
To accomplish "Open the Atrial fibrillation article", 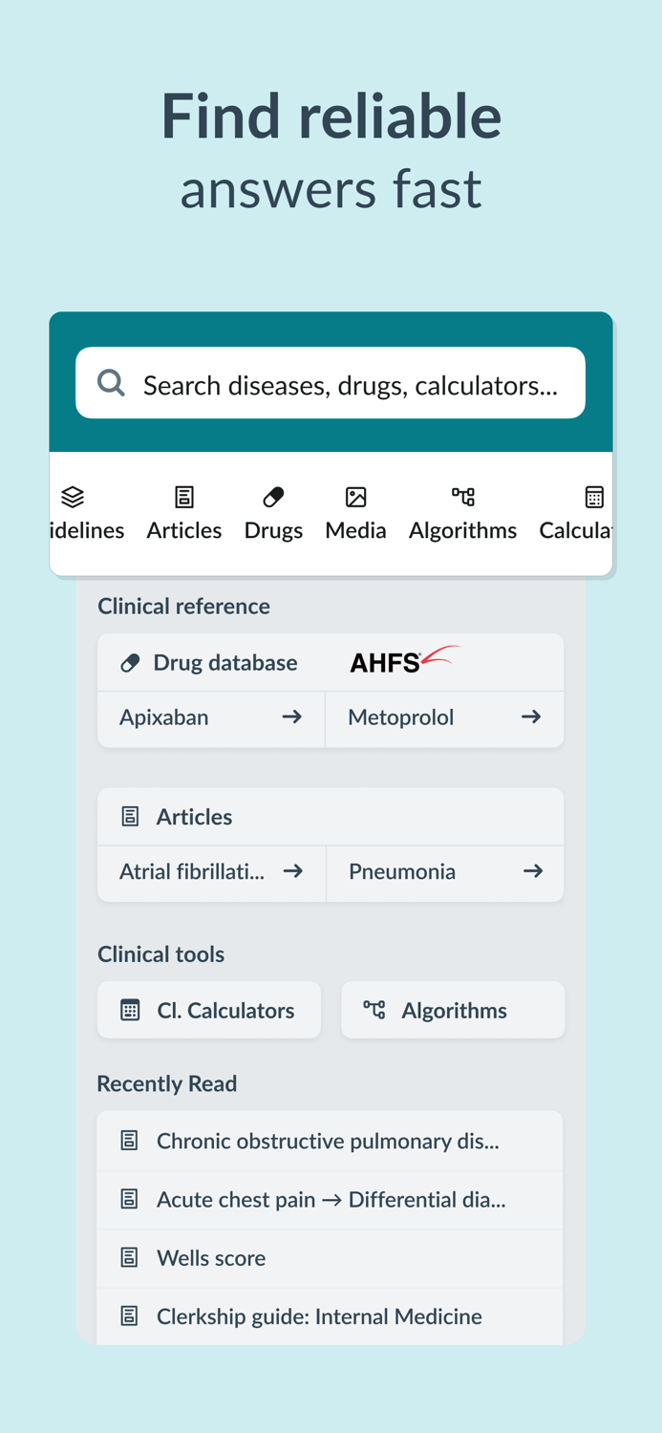I will click(191, 872).
